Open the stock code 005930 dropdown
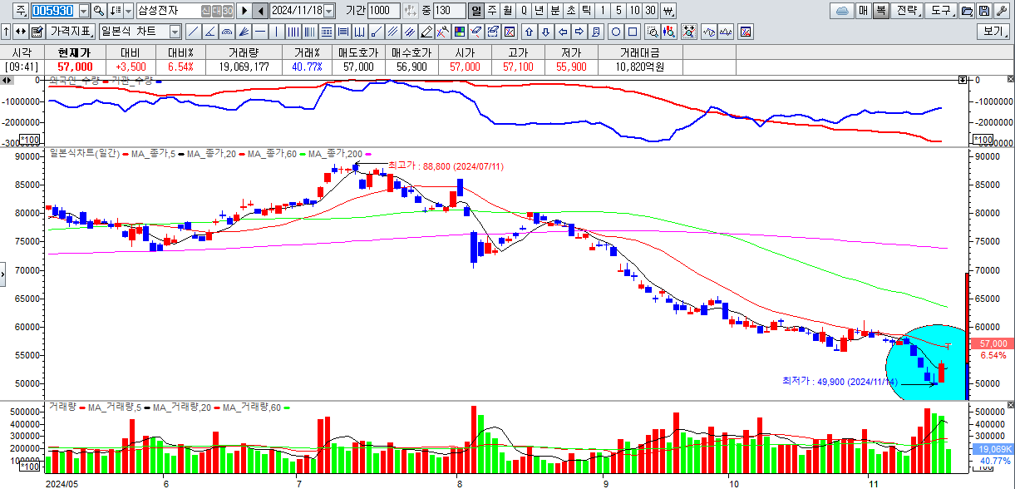Image resolution: width=1015 pixels, height=489 pixels. tap(81, 11)
